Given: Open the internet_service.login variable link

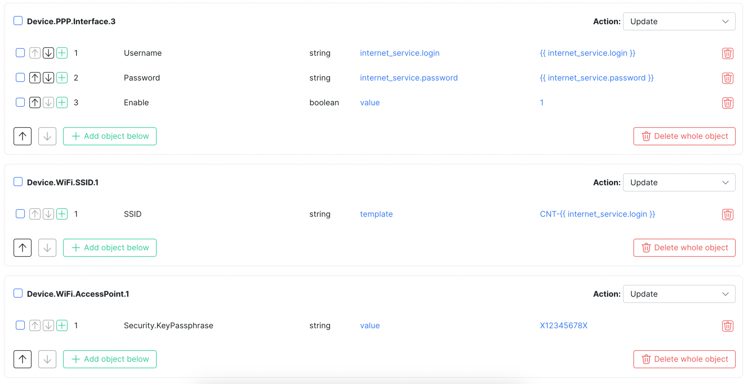Looking at the screenshot, I should 399,53.
